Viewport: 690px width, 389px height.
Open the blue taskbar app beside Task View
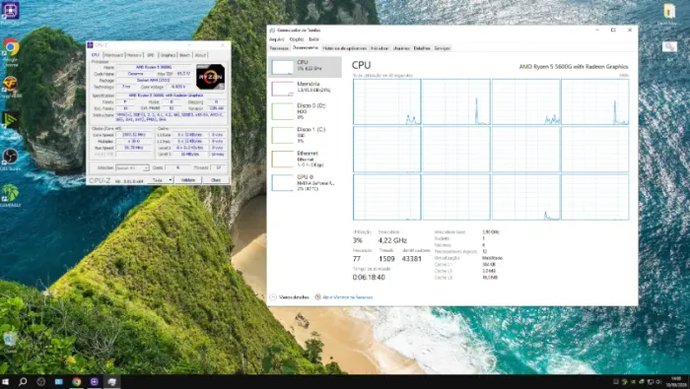[58, 381]
